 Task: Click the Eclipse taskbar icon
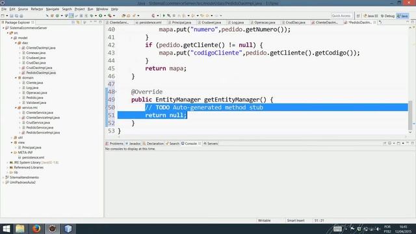click(x=52, y=229)
